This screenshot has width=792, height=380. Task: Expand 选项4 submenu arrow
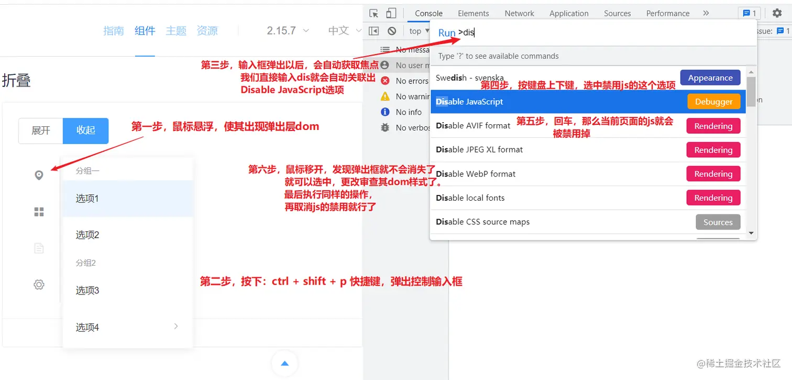click(x=176, y=327)
